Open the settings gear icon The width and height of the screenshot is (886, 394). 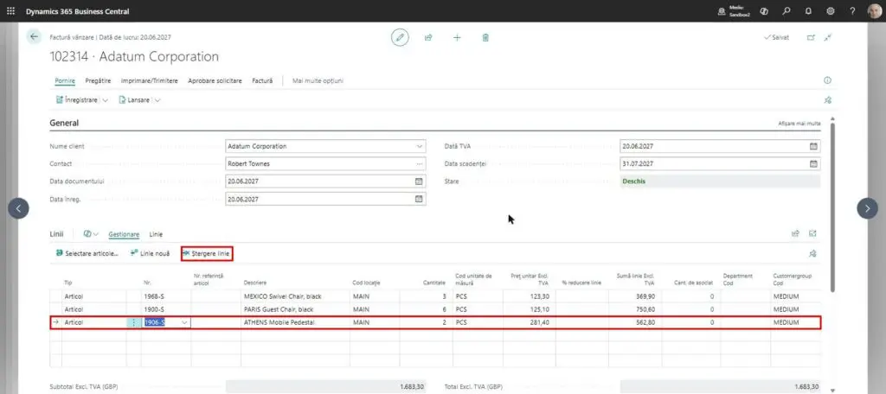(830, 10)
